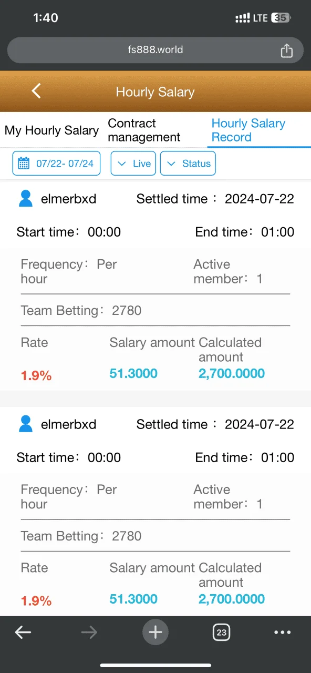Expand the Live dropdown filter
The width and height of the screenshot is (311, 673).
[134, 164]
